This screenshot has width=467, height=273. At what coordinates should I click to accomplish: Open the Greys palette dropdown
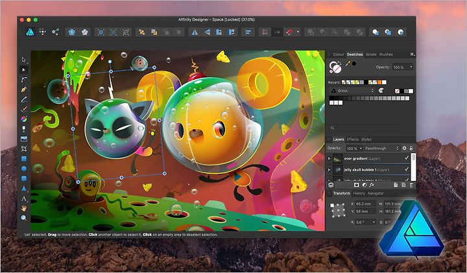point(352,91)
